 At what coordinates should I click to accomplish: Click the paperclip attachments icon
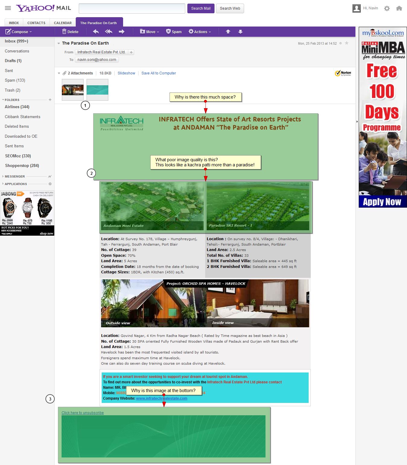[x=65, y=73]
